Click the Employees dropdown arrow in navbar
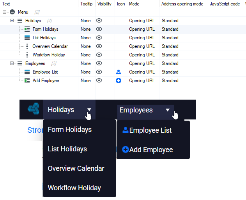The image size is (246, 200). click(168, 110)
